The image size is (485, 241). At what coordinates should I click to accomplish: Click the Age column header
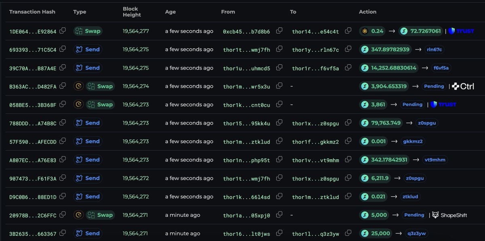(170, 12)
